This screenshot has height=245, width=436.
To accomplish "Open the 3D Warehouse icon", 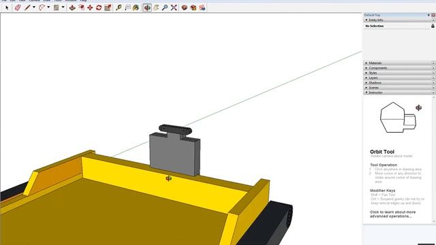I will 185,7.
